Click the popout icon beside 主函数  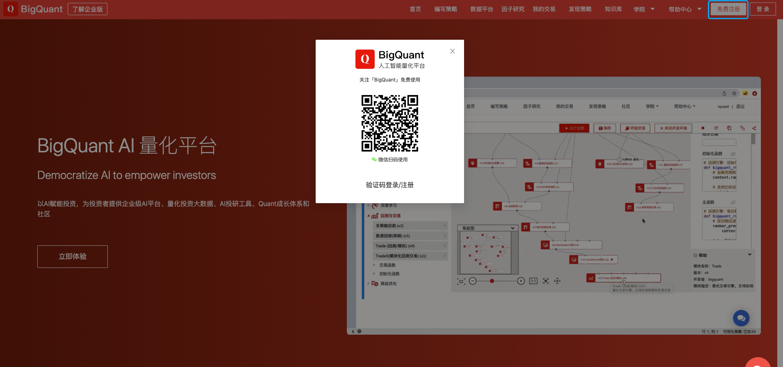click(x=733, y=202)
